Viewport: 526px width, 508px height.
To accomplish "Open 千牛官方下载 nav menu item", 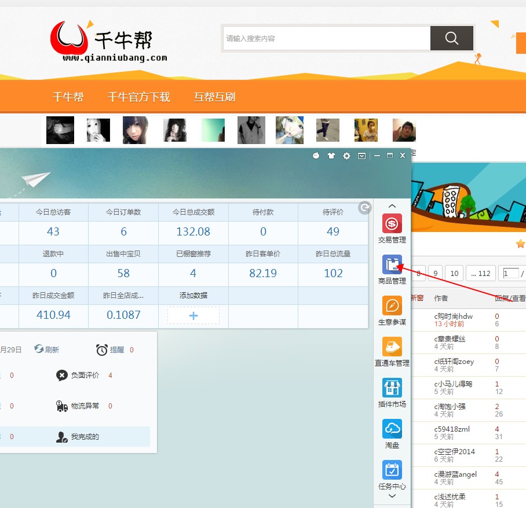I will click(x=138, y=97).
